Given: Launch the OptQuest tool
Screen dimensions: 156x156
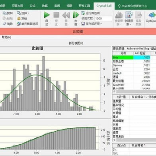Looking at the screenshot, I should click(x=151, y=17).
